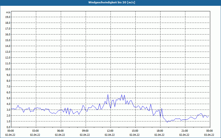Image resolution: width=221 pixels, height=138 pixels.
Task: Click the 11,0 y-axis label
Action: [x=8, y=63]
